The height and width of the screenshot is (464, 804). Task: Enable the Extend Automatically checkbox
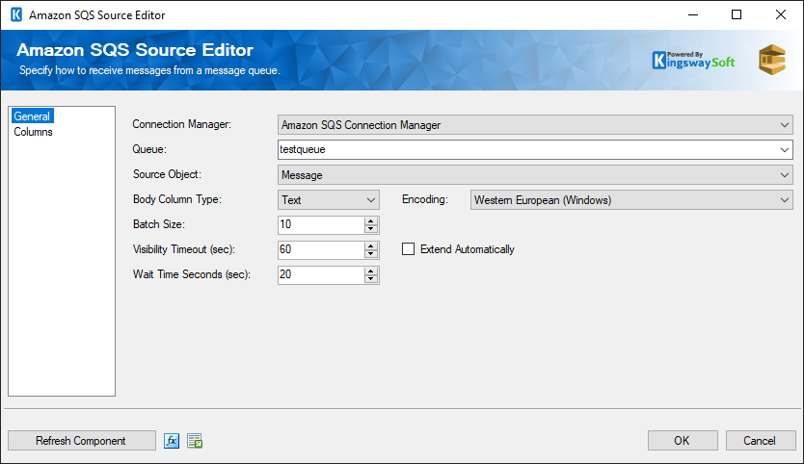pyautogui.click(x=408, y=249)
